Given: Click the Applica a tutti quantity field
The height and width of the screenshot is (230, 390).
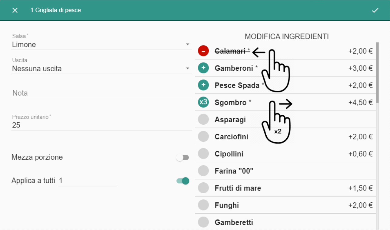Looking at the screenshot, I should [87, 181].
